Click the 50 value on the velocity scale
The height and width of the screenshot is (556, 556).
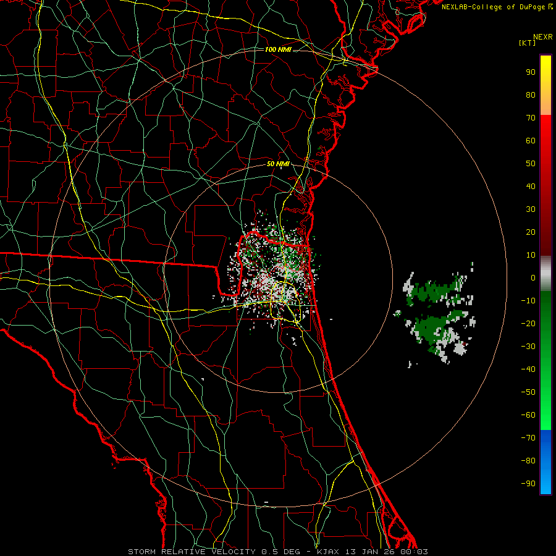point(531,164)
